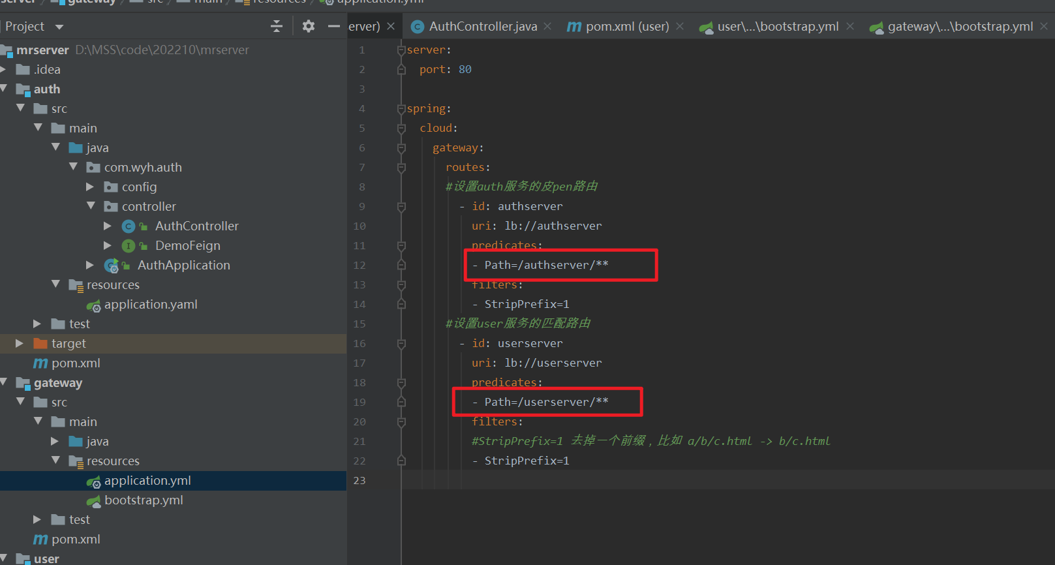
Task: Click the fold marker beside id: authserver
Action: tap(401, 207)
